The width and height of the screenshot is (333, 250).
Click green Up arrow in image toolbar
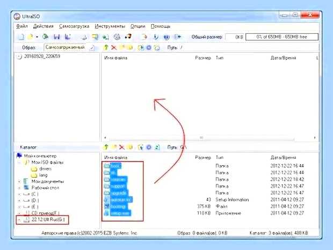(106, 47)
